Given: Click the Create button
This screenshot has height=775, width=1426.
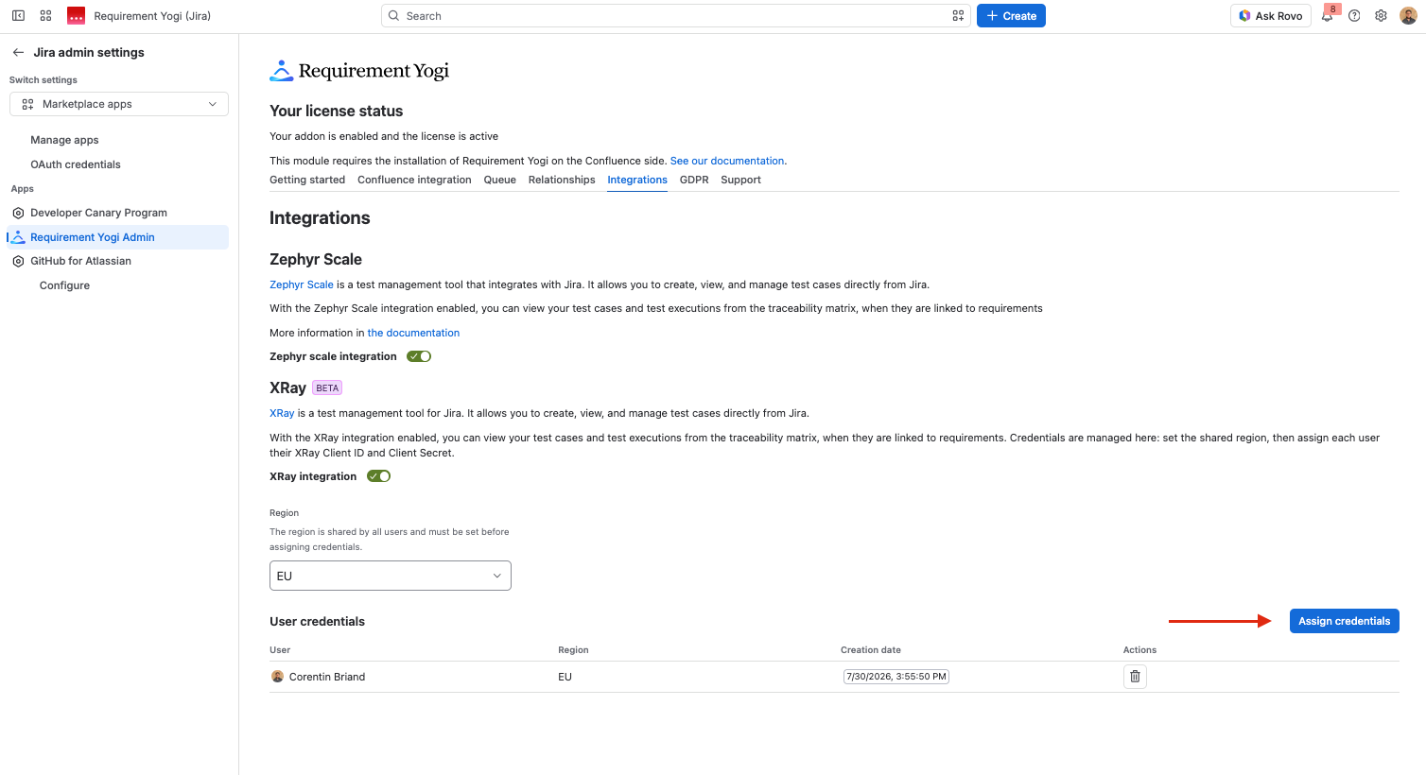Looking at the screenshot, I should click(x=1011, y=16).
